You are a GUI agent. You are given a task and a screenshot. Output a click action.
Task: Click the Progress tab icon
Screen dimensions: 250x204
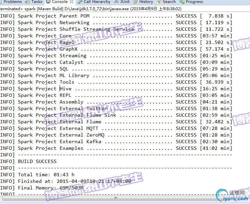pyautogui.click(x=182, y=2)
